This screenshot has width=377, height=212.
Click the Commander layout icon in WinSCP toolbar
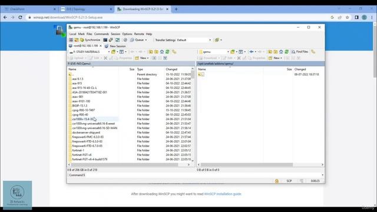pyautogui.click(x=71, y=40)
